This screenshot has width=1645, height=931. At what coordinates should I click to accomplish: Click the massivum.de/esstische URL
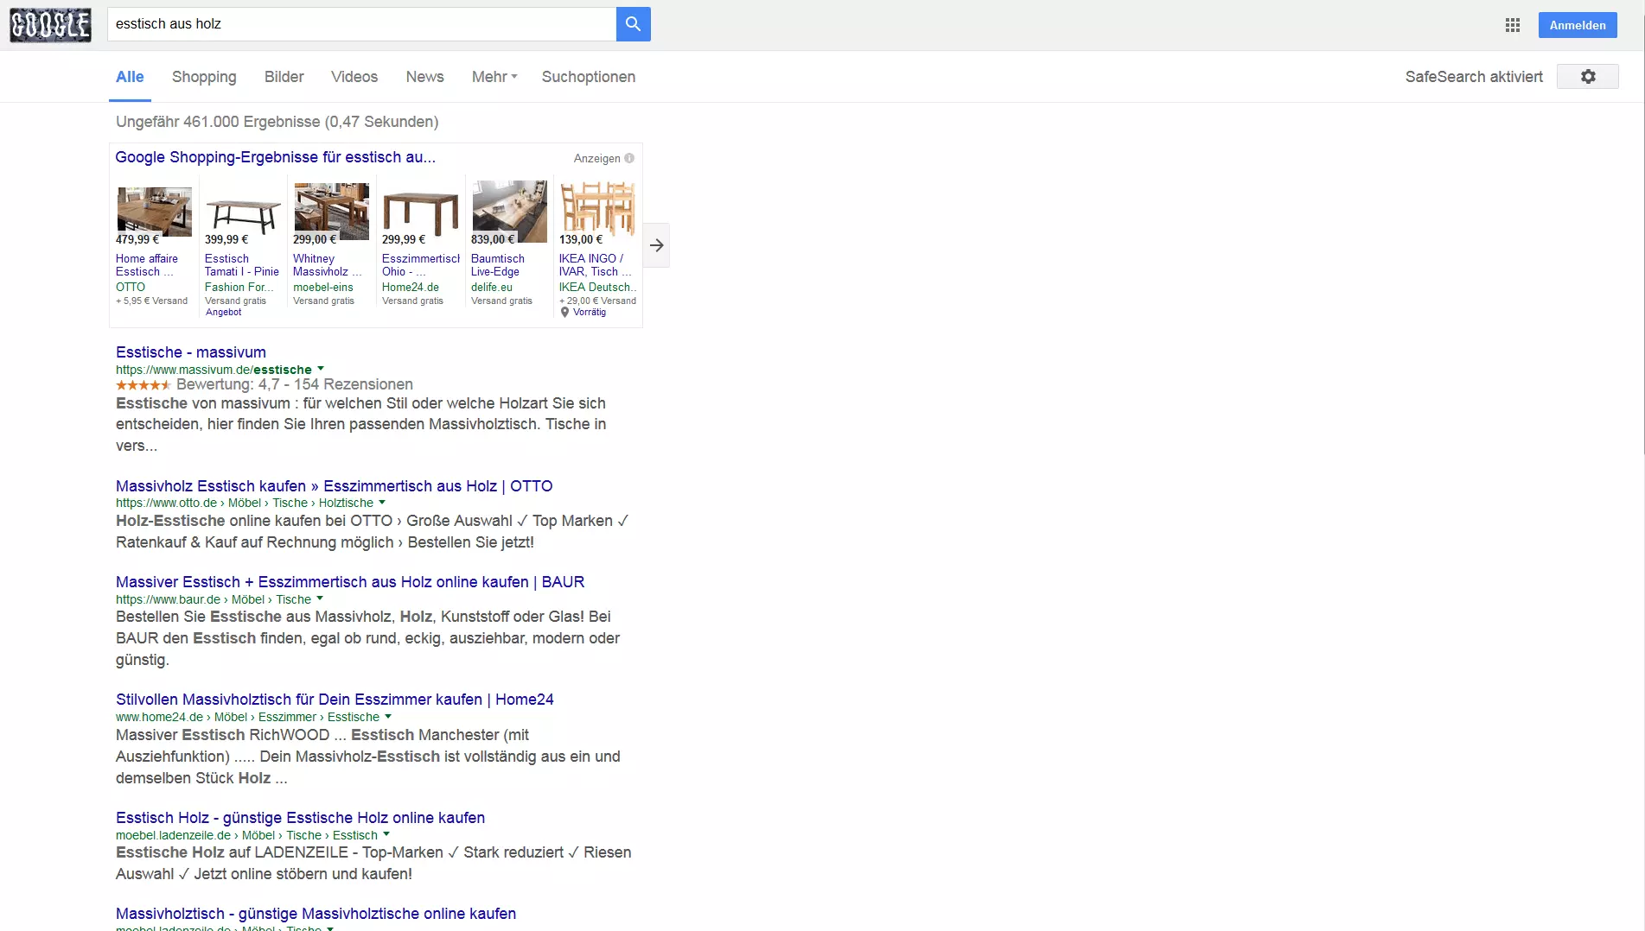tap(214, 370)
